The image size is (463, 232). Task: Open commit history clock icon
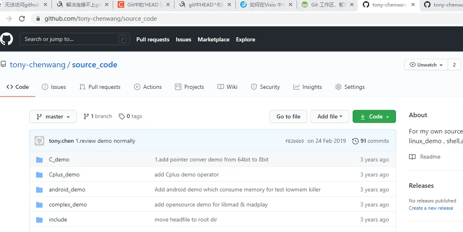coord(355,141)
